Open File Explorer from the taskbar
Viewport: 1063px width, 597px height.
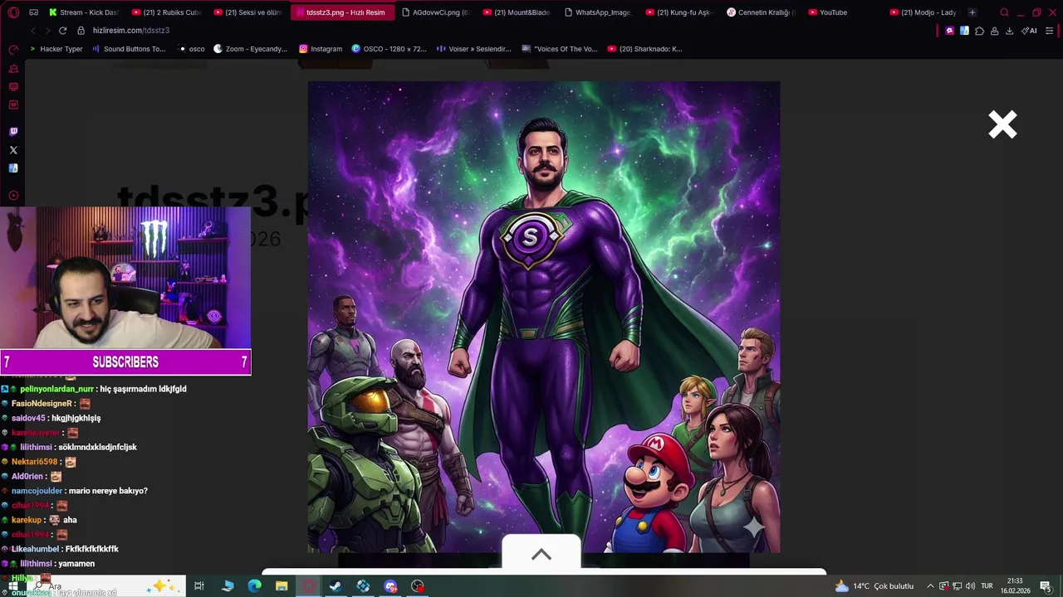point(282,586)
